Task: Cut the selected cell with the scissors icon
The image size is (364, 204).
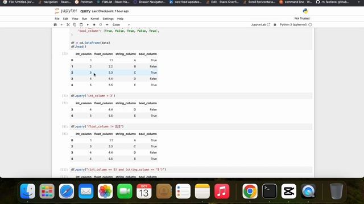Action: (x=68, y=25)
